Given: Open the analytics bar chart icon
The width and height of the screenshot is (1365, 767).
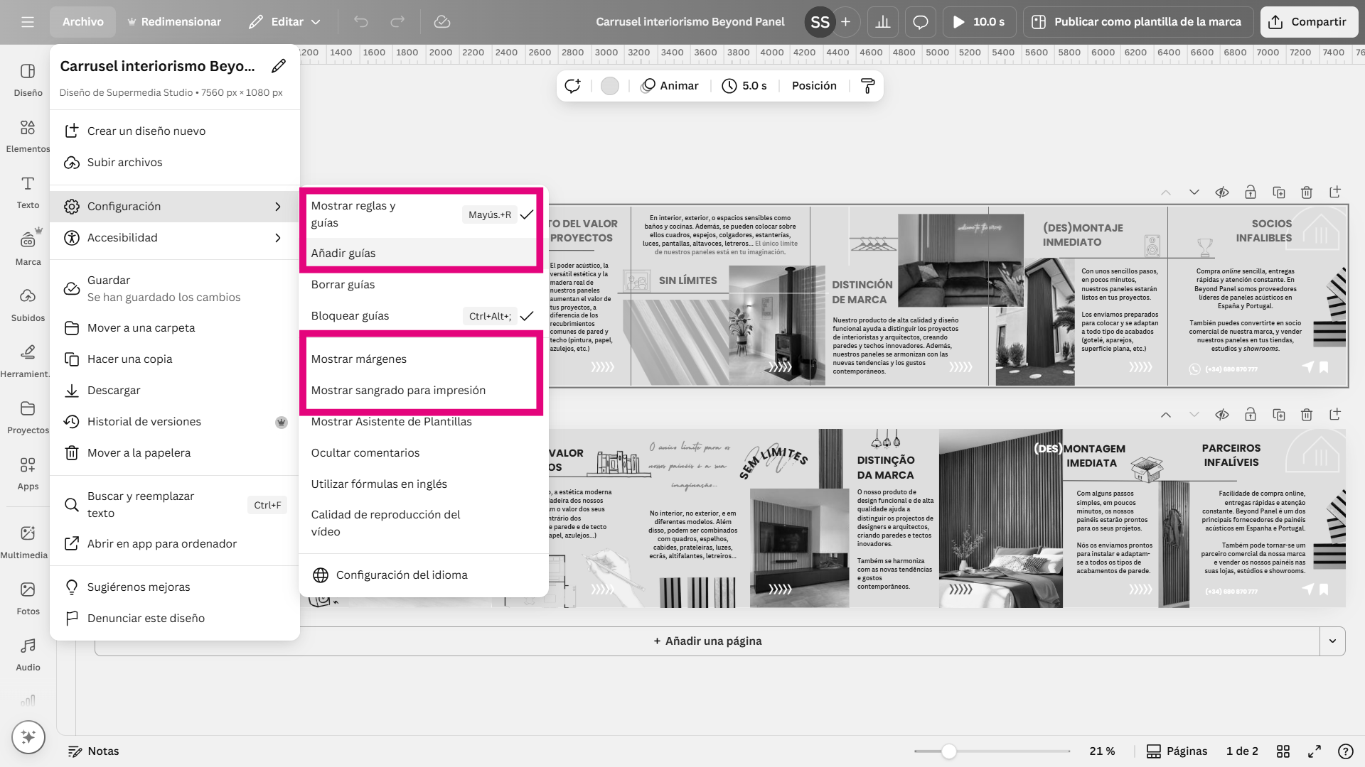Looking at the screenshot, I should point(882,22).
